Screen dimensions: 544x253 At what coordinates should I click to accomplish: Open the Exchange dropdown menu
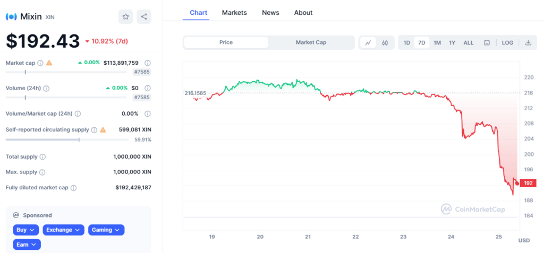click(x=63, y=230)
